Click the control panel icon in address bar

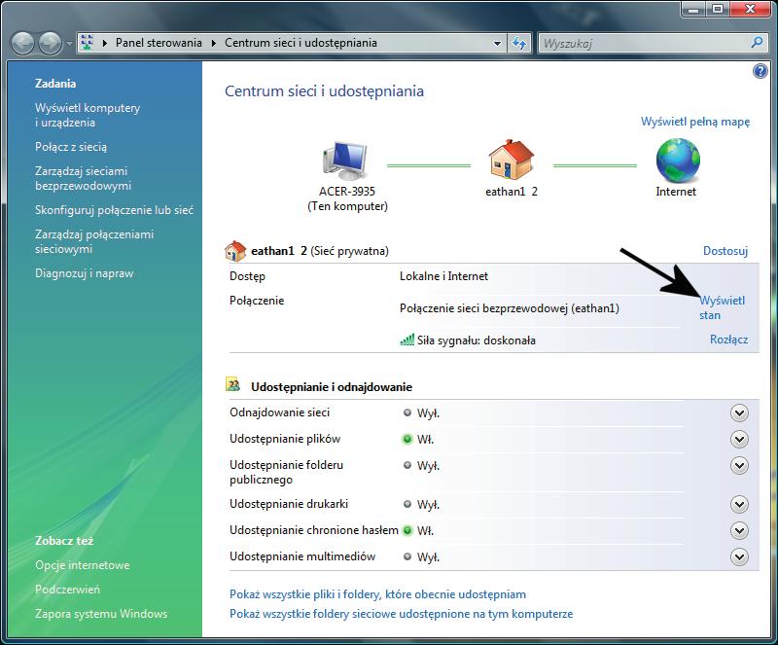coord(87,43)
